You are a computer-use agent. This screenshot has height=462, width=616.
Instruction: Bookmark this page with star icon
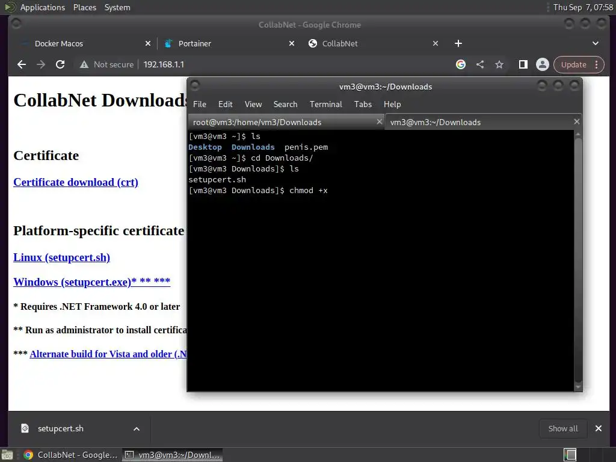pos(499,64)
